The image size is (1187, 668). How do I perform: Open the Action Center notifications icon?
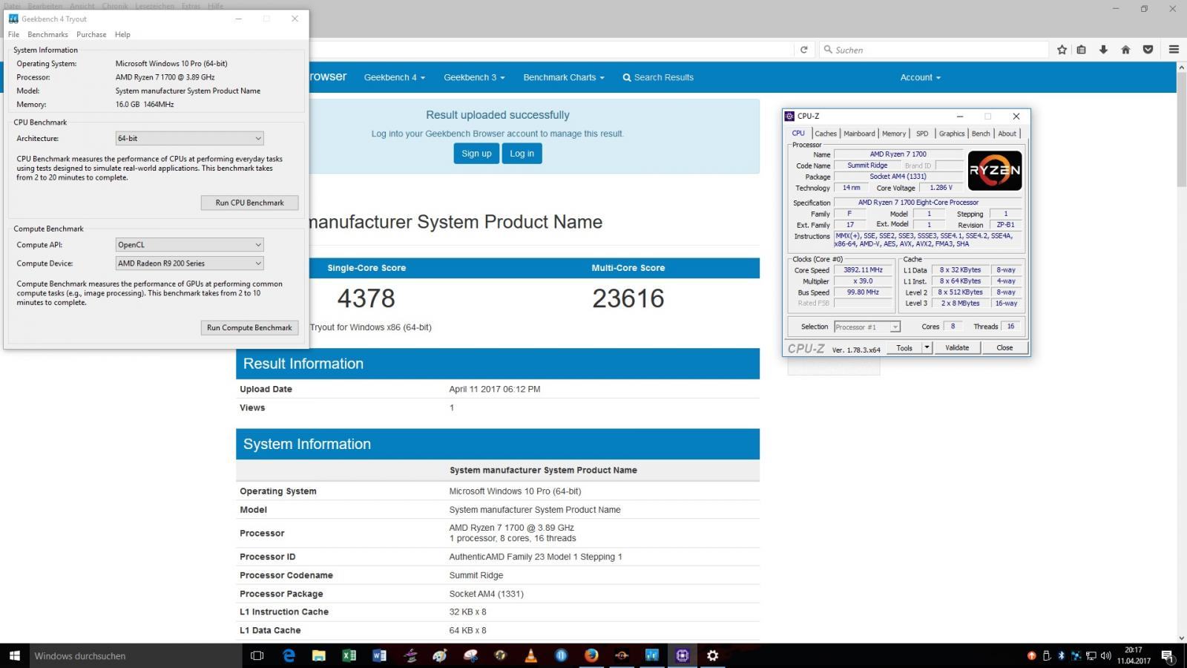coord(1167,656)
